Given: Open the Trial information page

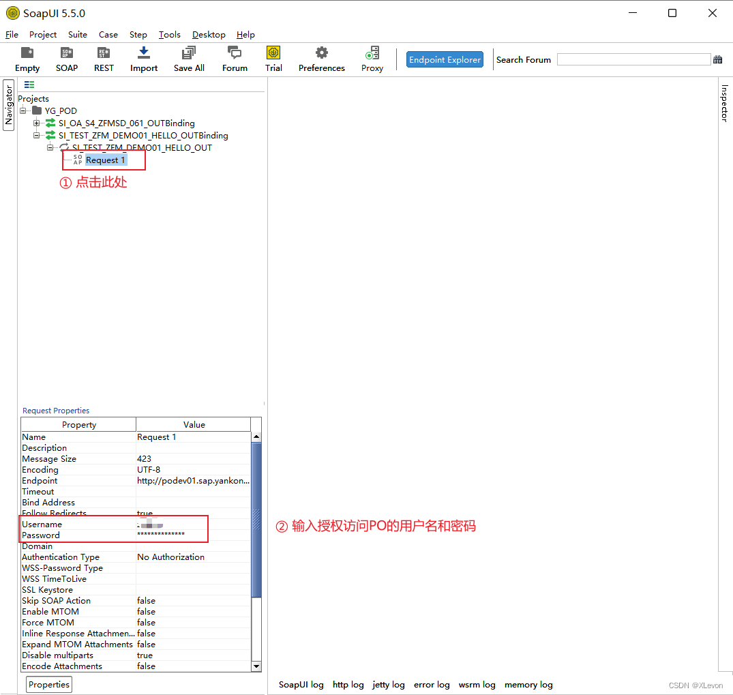Looking at the screenshot, I should click(273, 58).
